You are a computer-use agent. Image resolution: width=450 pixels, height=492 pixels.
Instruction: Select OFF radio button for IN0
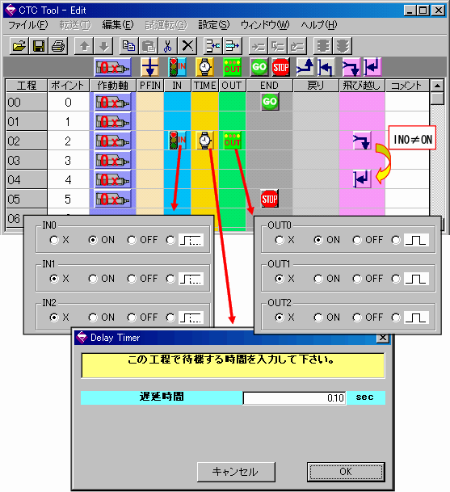point(132,240)
